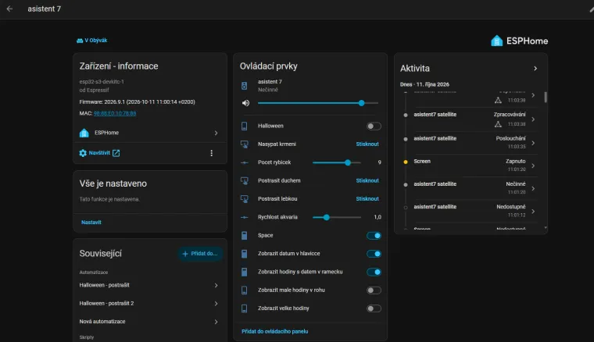Open the Halloween - postrašit automation
The height and width of the screenshot is (342, 594).
pos(149,285)
